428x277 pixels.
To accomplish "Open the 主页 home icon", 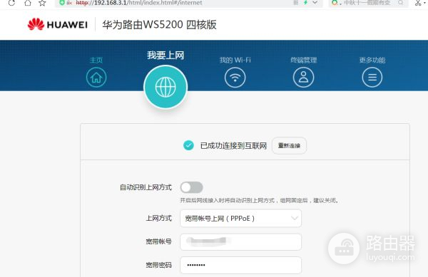I will (96, 78).
